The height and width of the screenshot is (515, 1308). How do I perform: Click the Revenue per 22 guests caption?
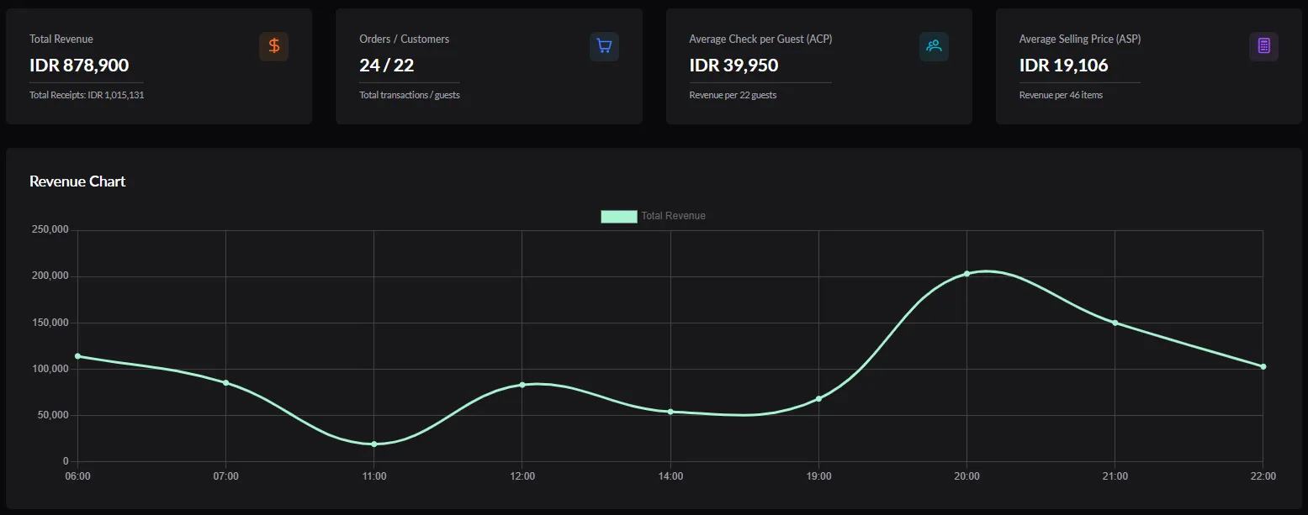[733, 95]
